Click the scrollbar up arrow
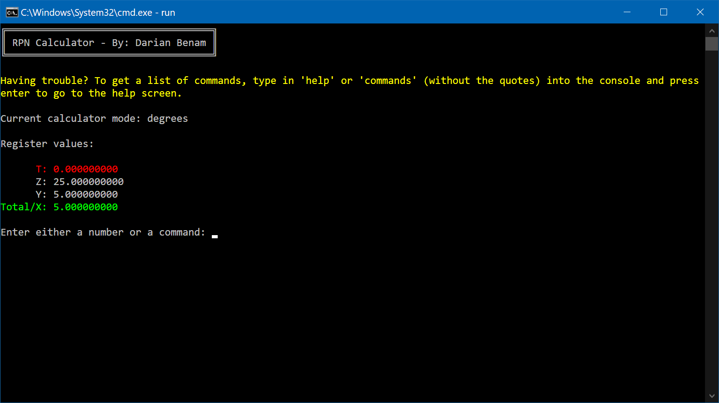Viewport: 719px width, 403px height. pos(712,31)
